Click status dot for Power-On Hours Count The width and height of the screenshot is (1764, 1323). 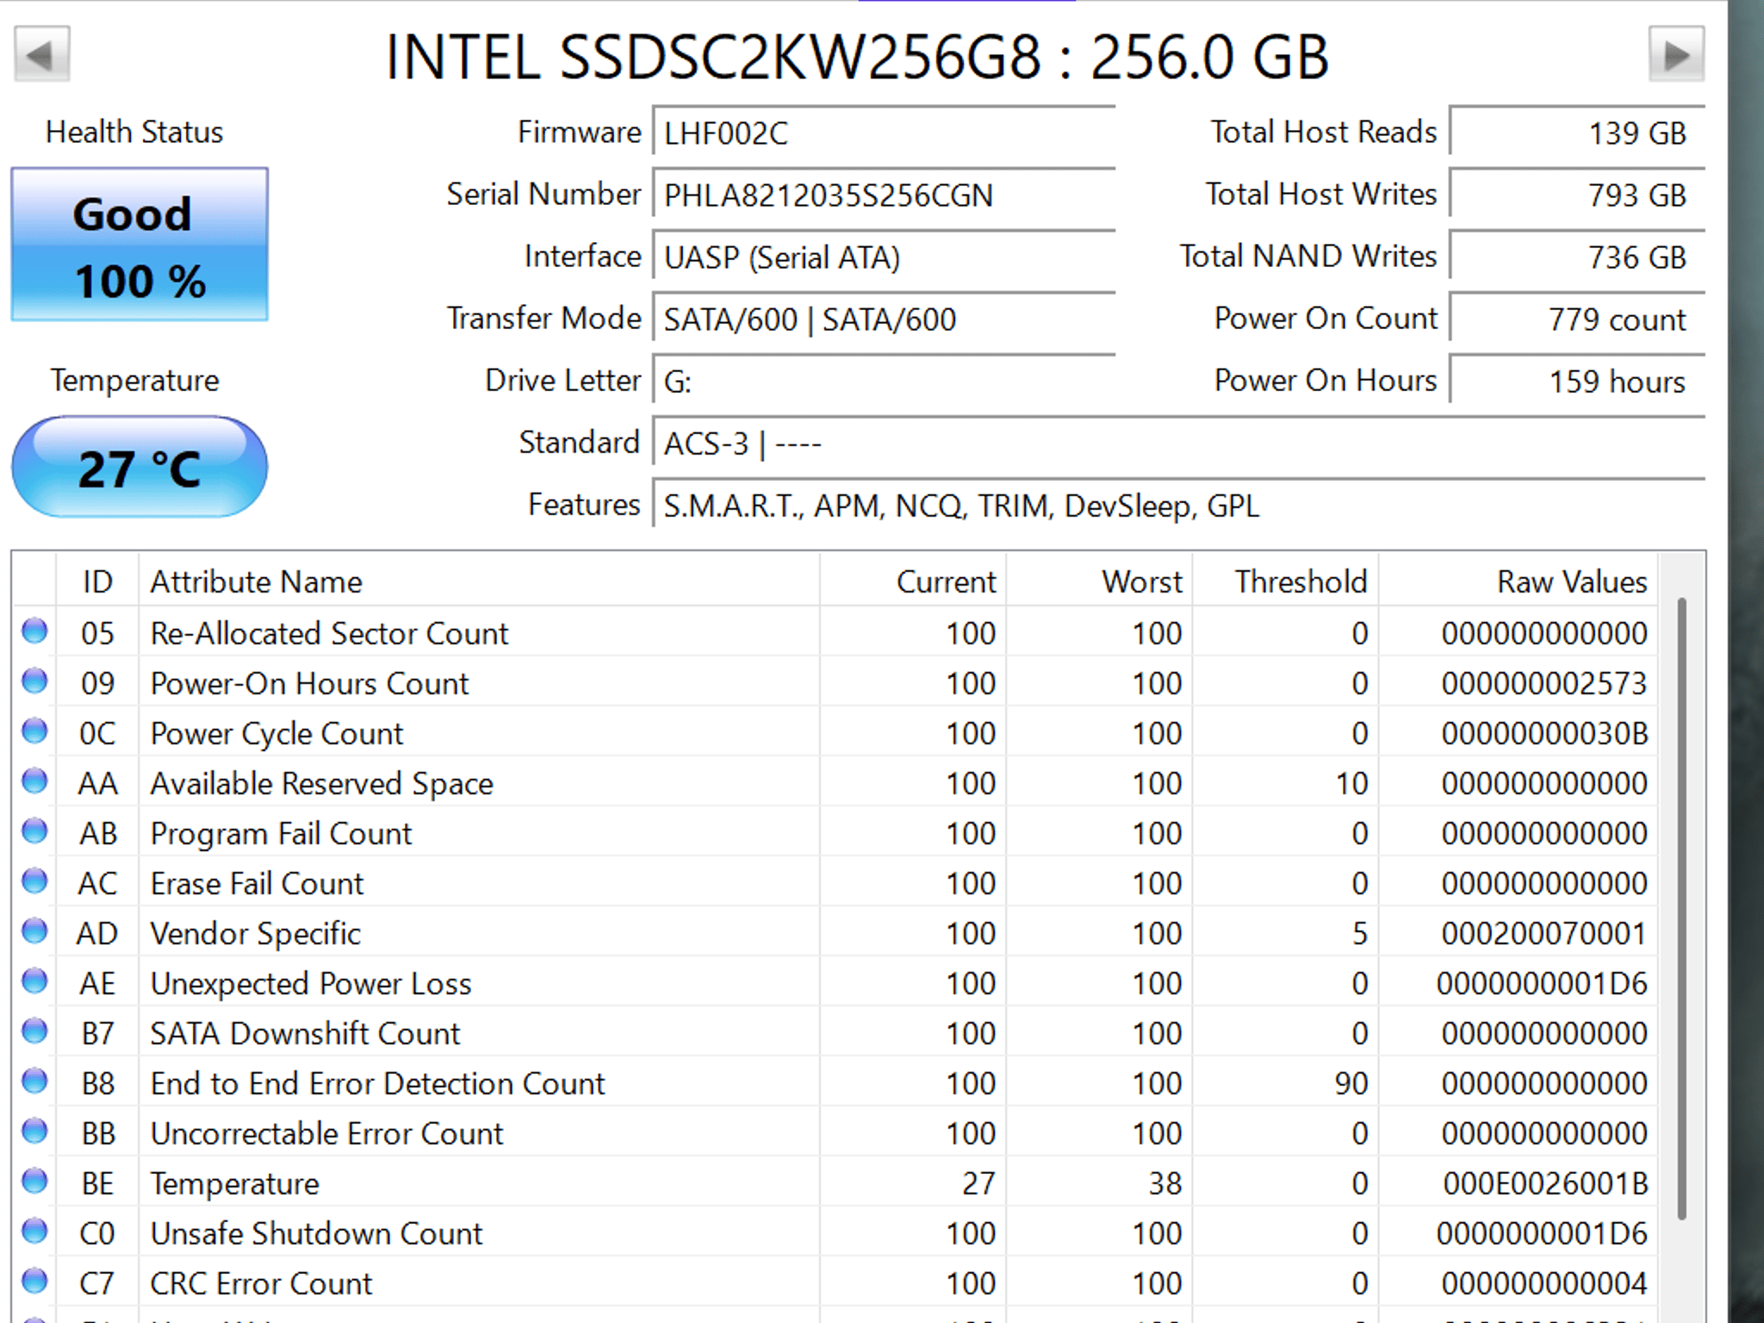tap(34, 681)
